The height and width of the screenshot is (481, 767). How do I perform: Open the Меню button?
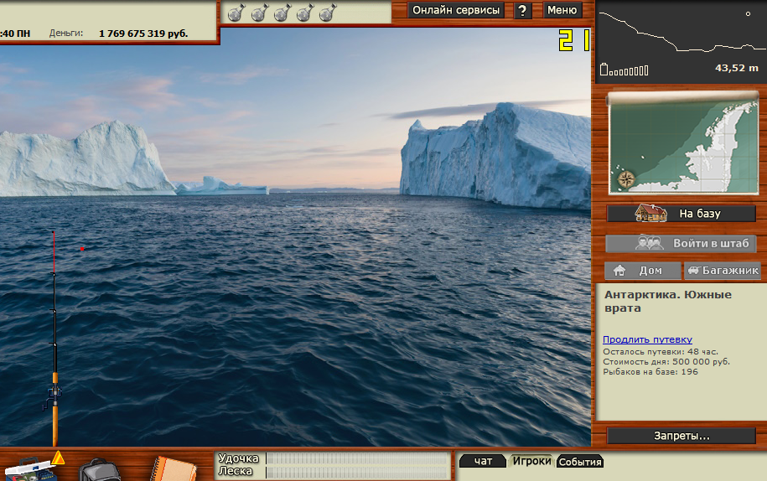point(562,10)
